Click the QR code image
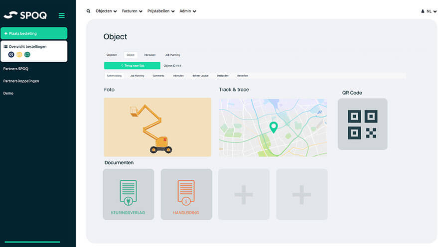This screenshot has height=247, width=438. (x=362, y=124)
